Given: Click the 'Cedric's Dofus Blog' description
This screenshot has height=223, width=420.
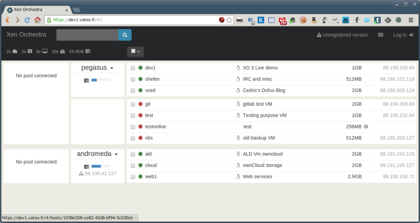Looking at the screenshot, I should tap(264, 90).
